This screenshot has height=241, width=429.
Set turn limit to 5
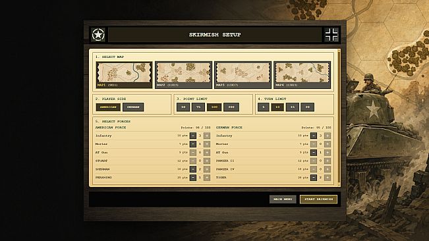point(264,107)
